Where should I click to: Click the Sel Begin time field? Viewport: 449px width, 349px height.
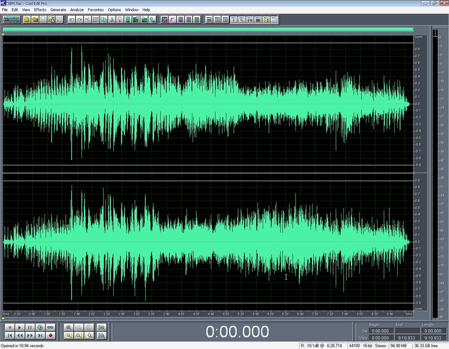click(x=380, y=331)
